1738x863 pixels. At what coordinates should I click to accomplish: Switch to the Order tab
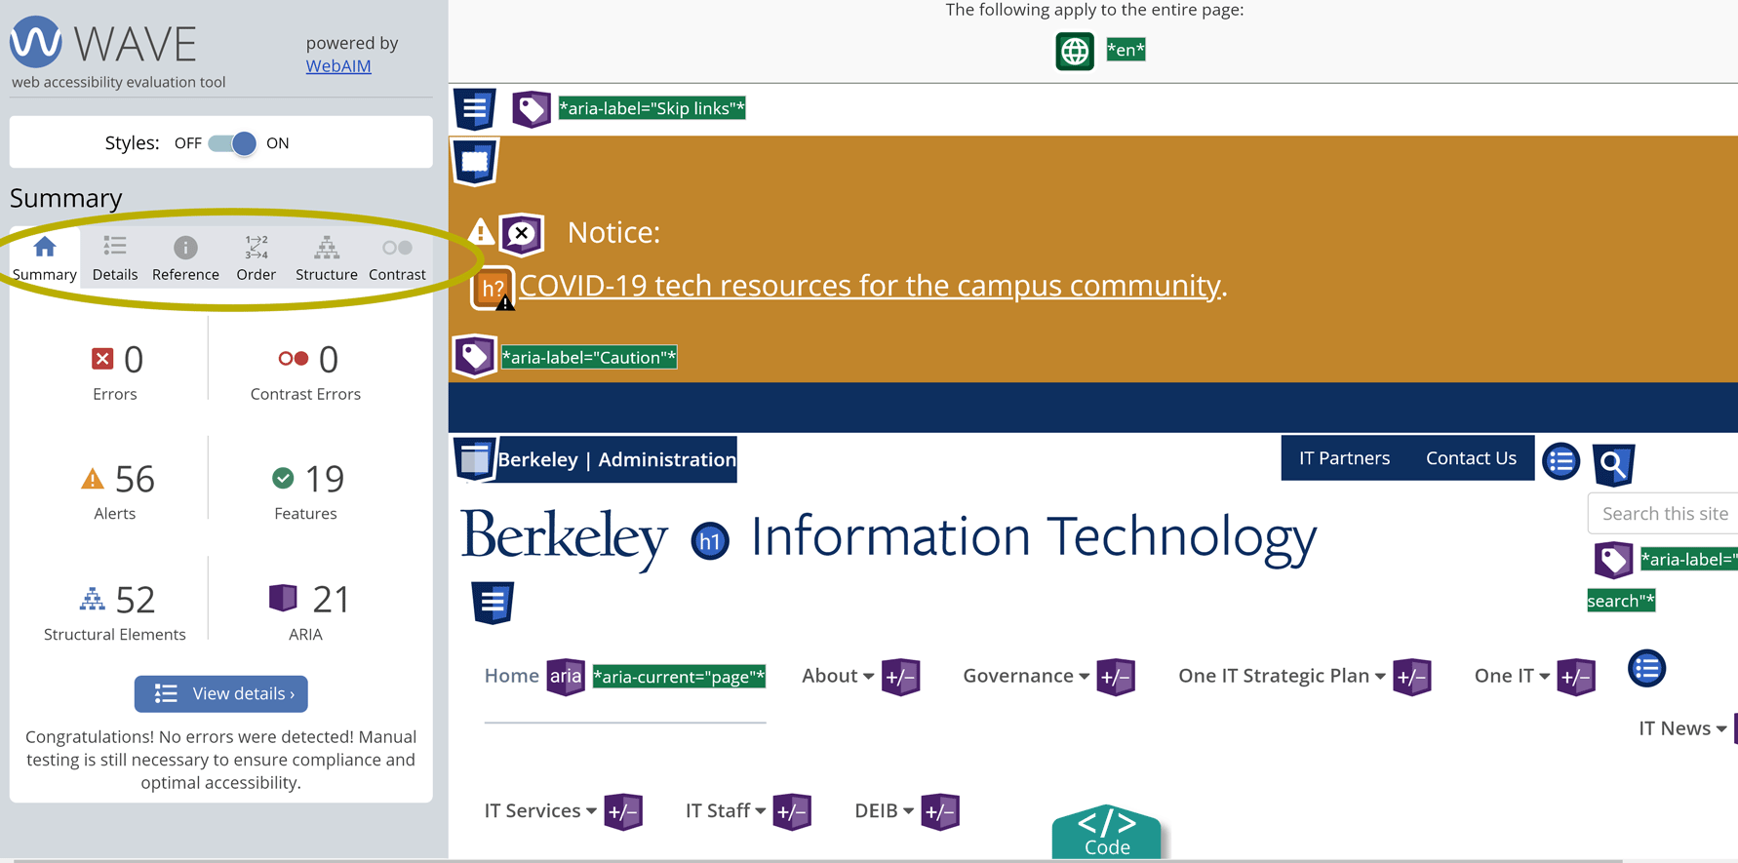257,258
